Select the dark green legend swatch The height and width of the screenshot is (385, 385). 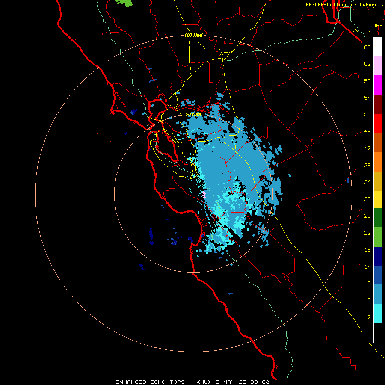click(378, 218)
